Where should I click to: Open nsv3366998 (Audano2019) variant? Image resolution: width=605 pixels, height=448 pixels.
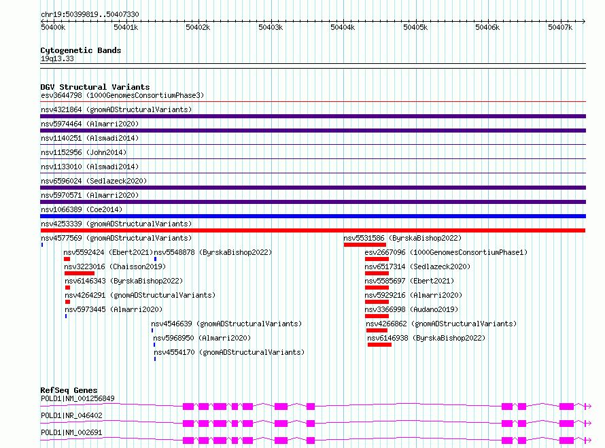tap(411, 309)
